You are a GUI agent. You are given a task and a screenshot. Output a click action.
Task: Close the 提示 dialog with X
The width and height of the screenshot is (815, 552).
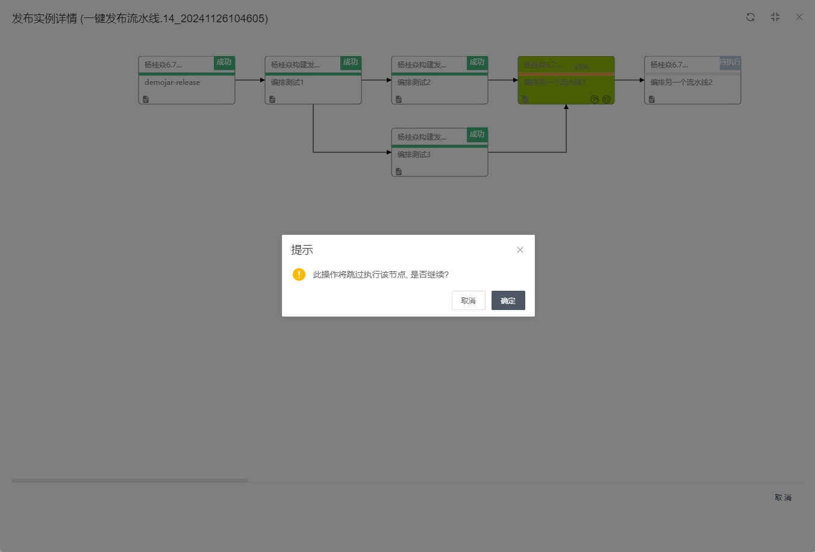coord(520,250)
